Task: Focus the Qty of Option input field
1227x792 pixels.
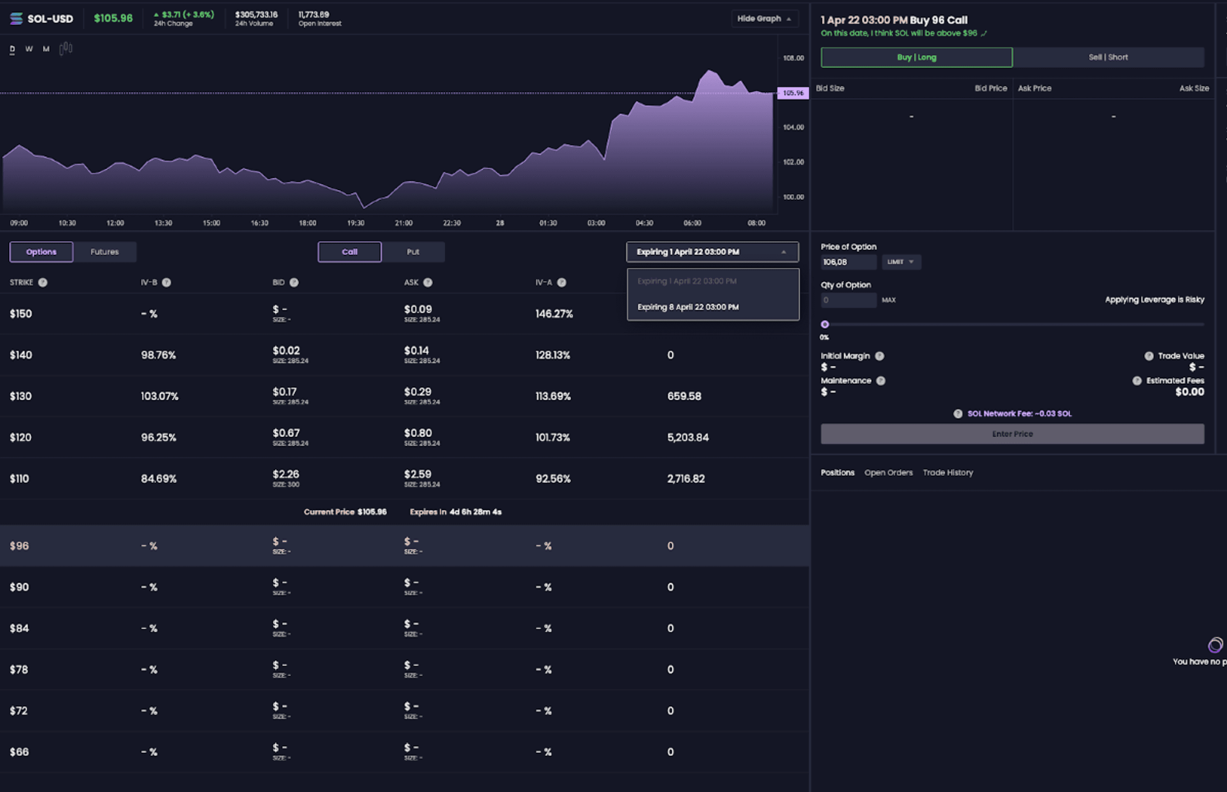Action: (x=848, y=300)
